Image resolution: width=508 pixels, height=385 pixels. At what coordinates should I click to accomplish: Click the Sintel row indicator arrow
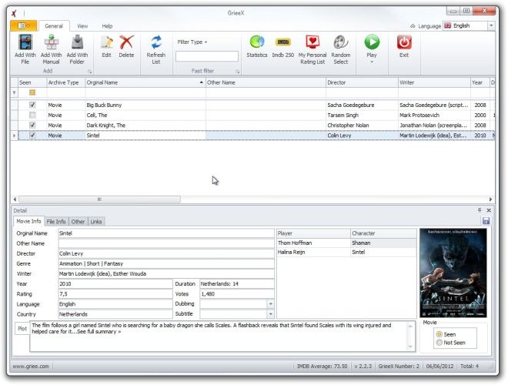(x=15, y=136)
